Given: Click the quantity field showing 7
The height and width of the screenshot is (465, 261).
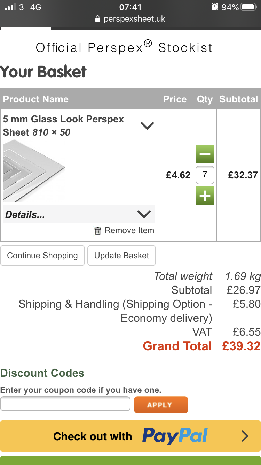Looking at the screenshot, I should (x=205, y=175).
